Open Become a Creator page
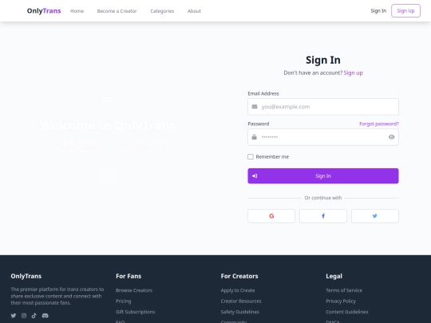 [x=117, y=11]
